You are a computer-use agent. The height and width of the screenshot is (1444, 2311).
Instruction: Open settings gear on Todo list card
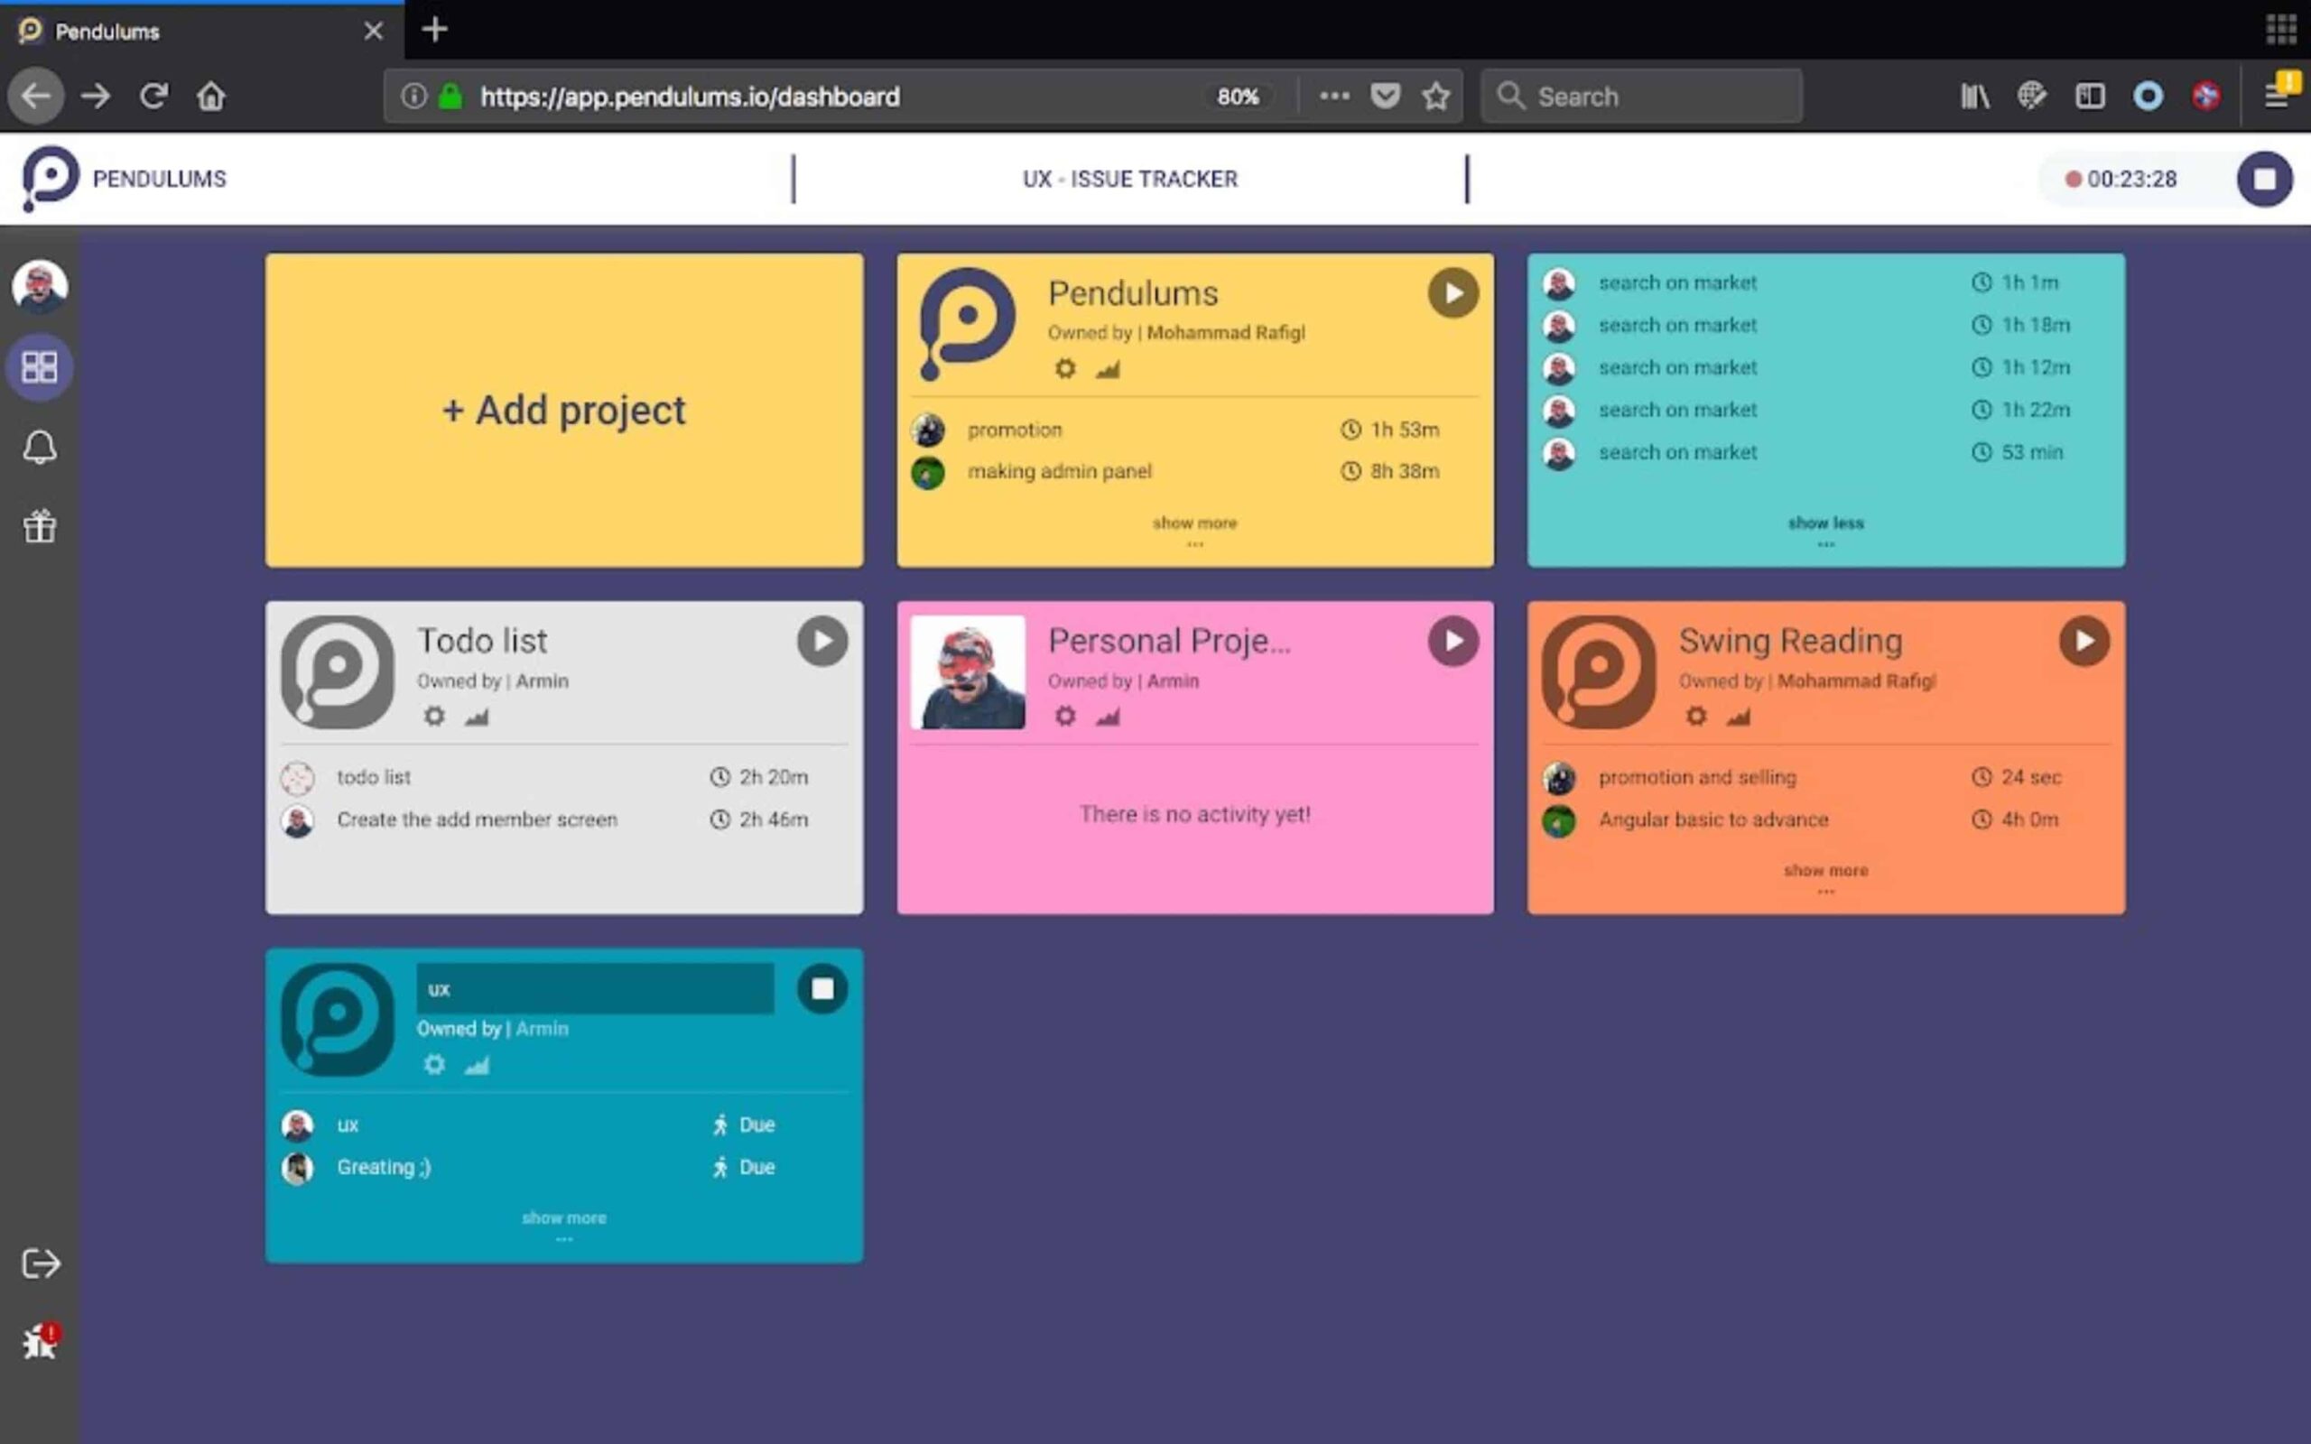434,717
